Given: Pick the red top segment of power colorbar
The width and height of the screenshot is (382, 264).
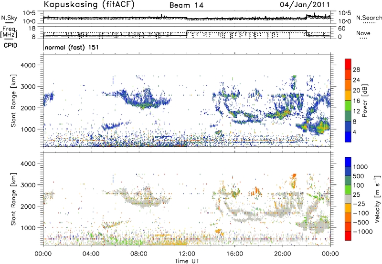Looking at the screenshot, I should pos(348,64).
